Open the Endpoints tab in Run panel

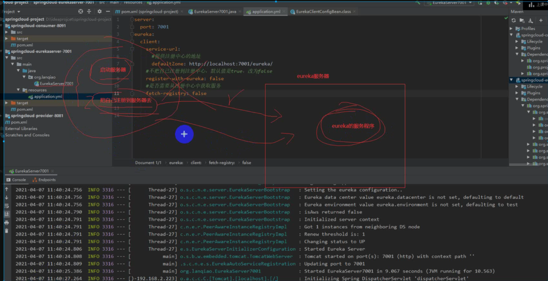[x=44, y=180]
